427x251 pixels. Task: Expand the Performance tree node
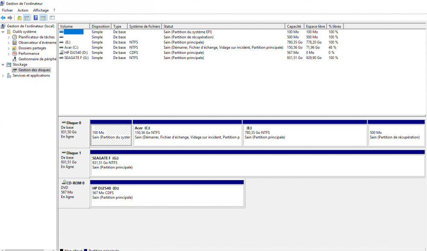point(9,54)
